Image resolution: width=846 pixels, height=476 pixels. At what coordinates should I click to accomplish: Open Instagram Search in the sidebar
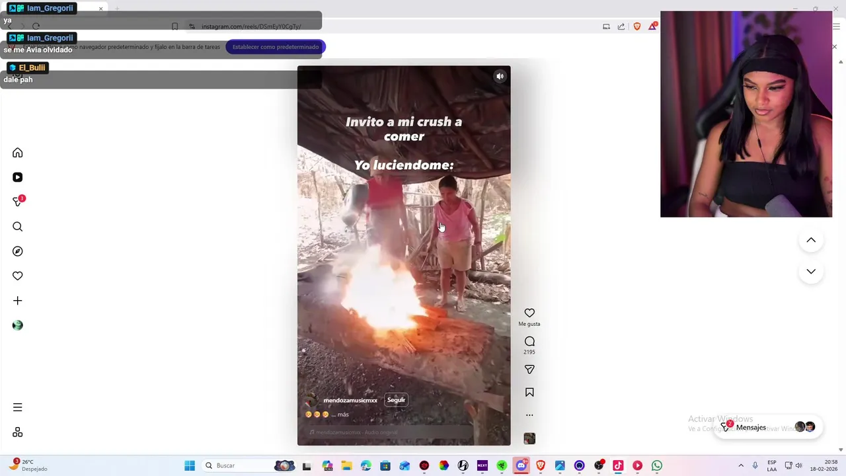point(18,227)
